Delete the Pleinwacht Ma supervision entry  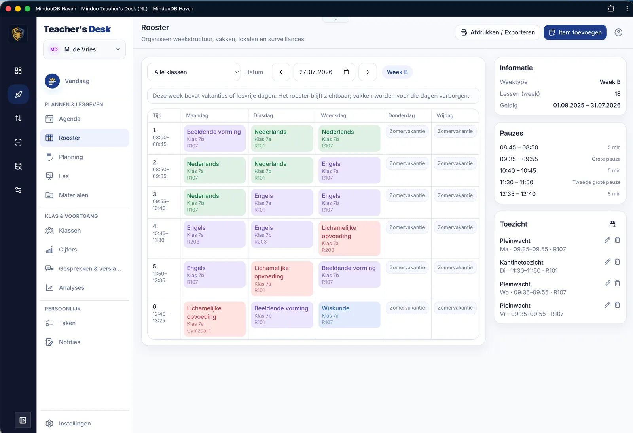point(617,240)
